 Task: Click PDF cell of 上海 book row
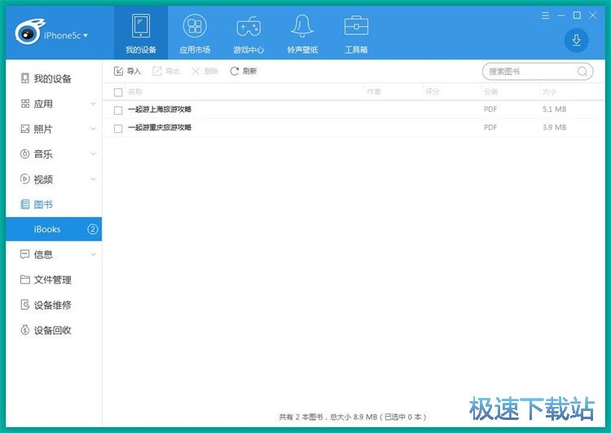pyautogui.click(x=490, y=109)
